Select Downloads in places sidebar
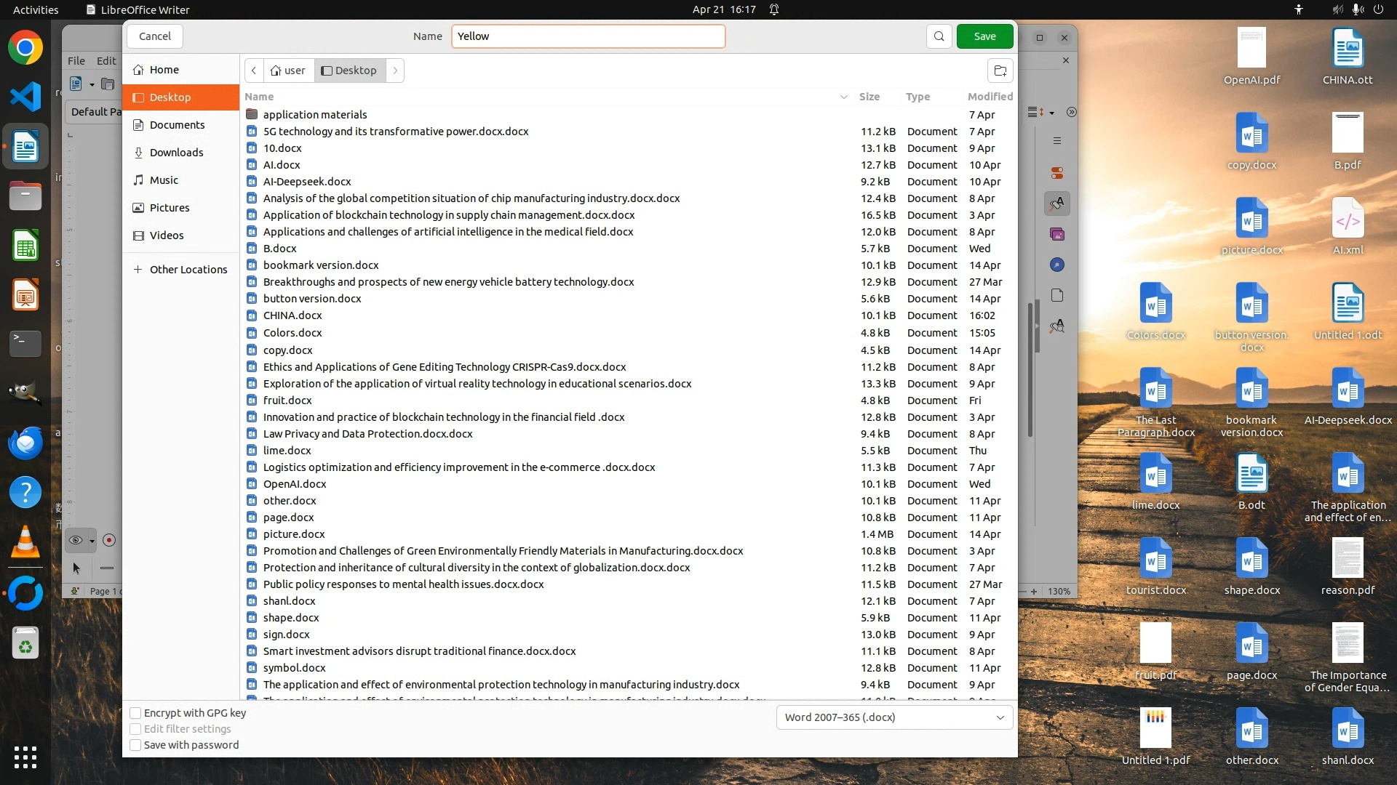 (x=176, y=153)
